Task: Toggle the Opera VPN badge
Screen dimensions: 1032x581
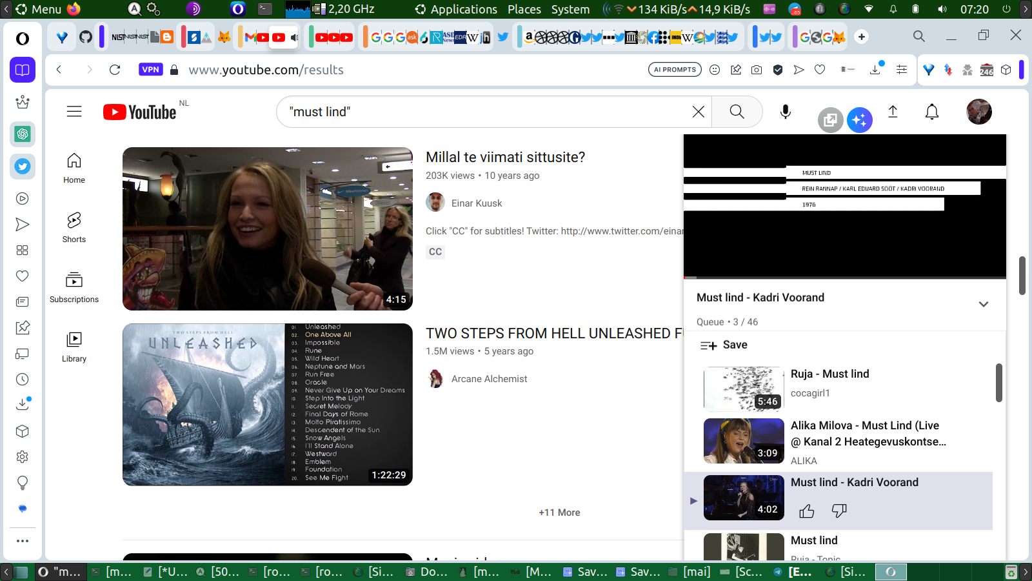Action: [150, 70]
